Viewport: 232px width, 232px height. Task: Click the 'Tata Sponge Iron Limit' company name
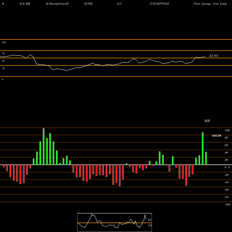[210, 4]
